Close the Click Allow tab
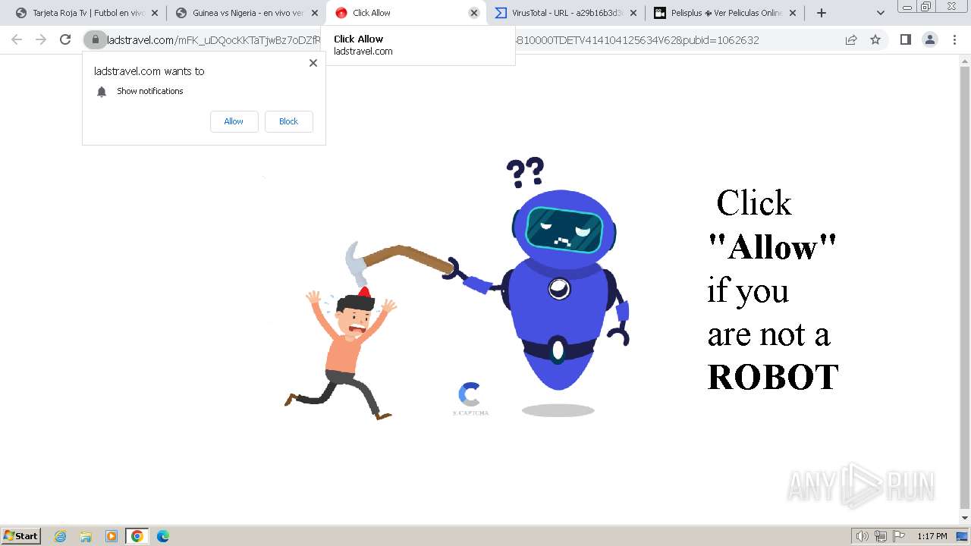The width and height of the screenshot is (971, 546). tap(474, 13)
